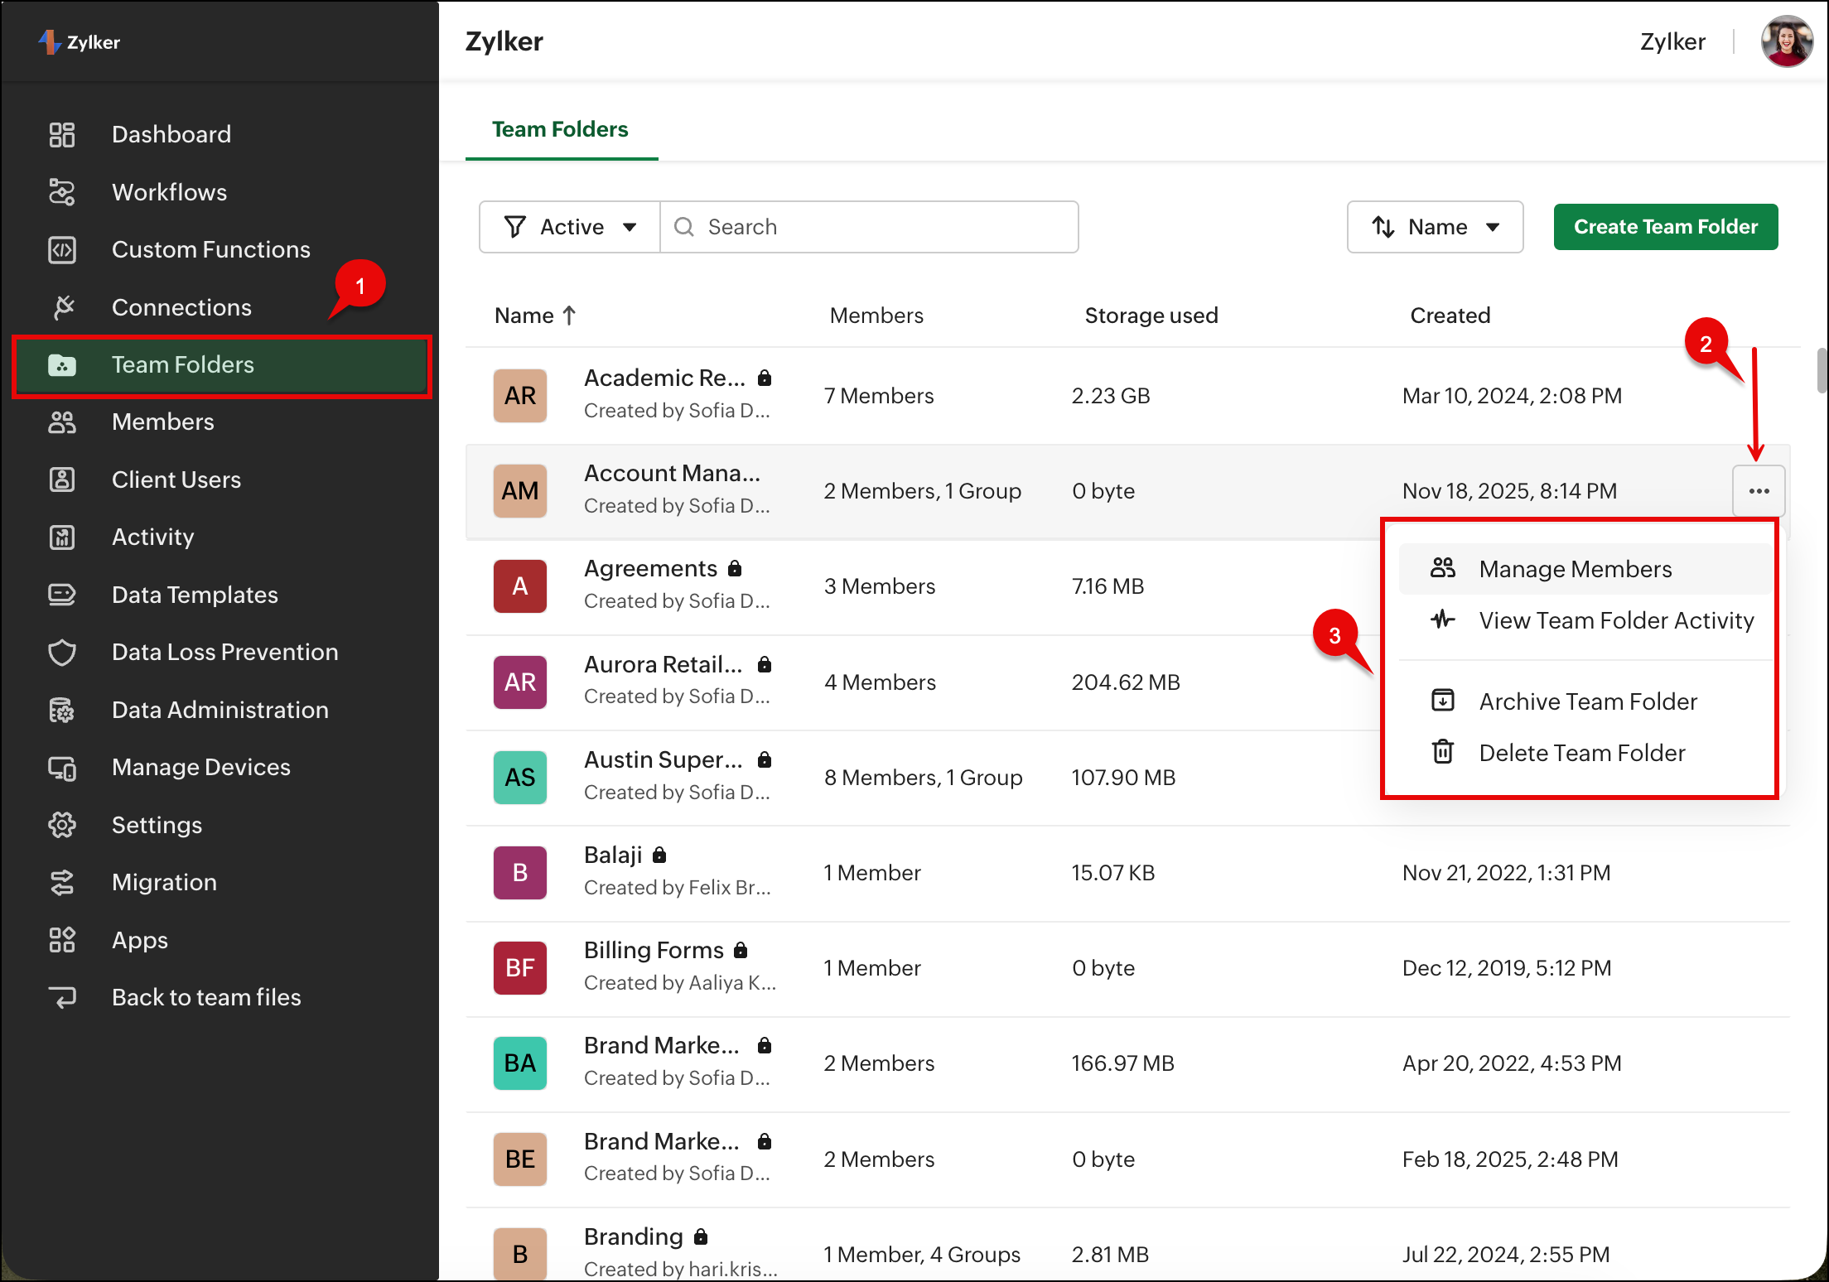Open the Name sort dropdown
This screenshot has height=1282, width=1829.
click(1435, 227)
